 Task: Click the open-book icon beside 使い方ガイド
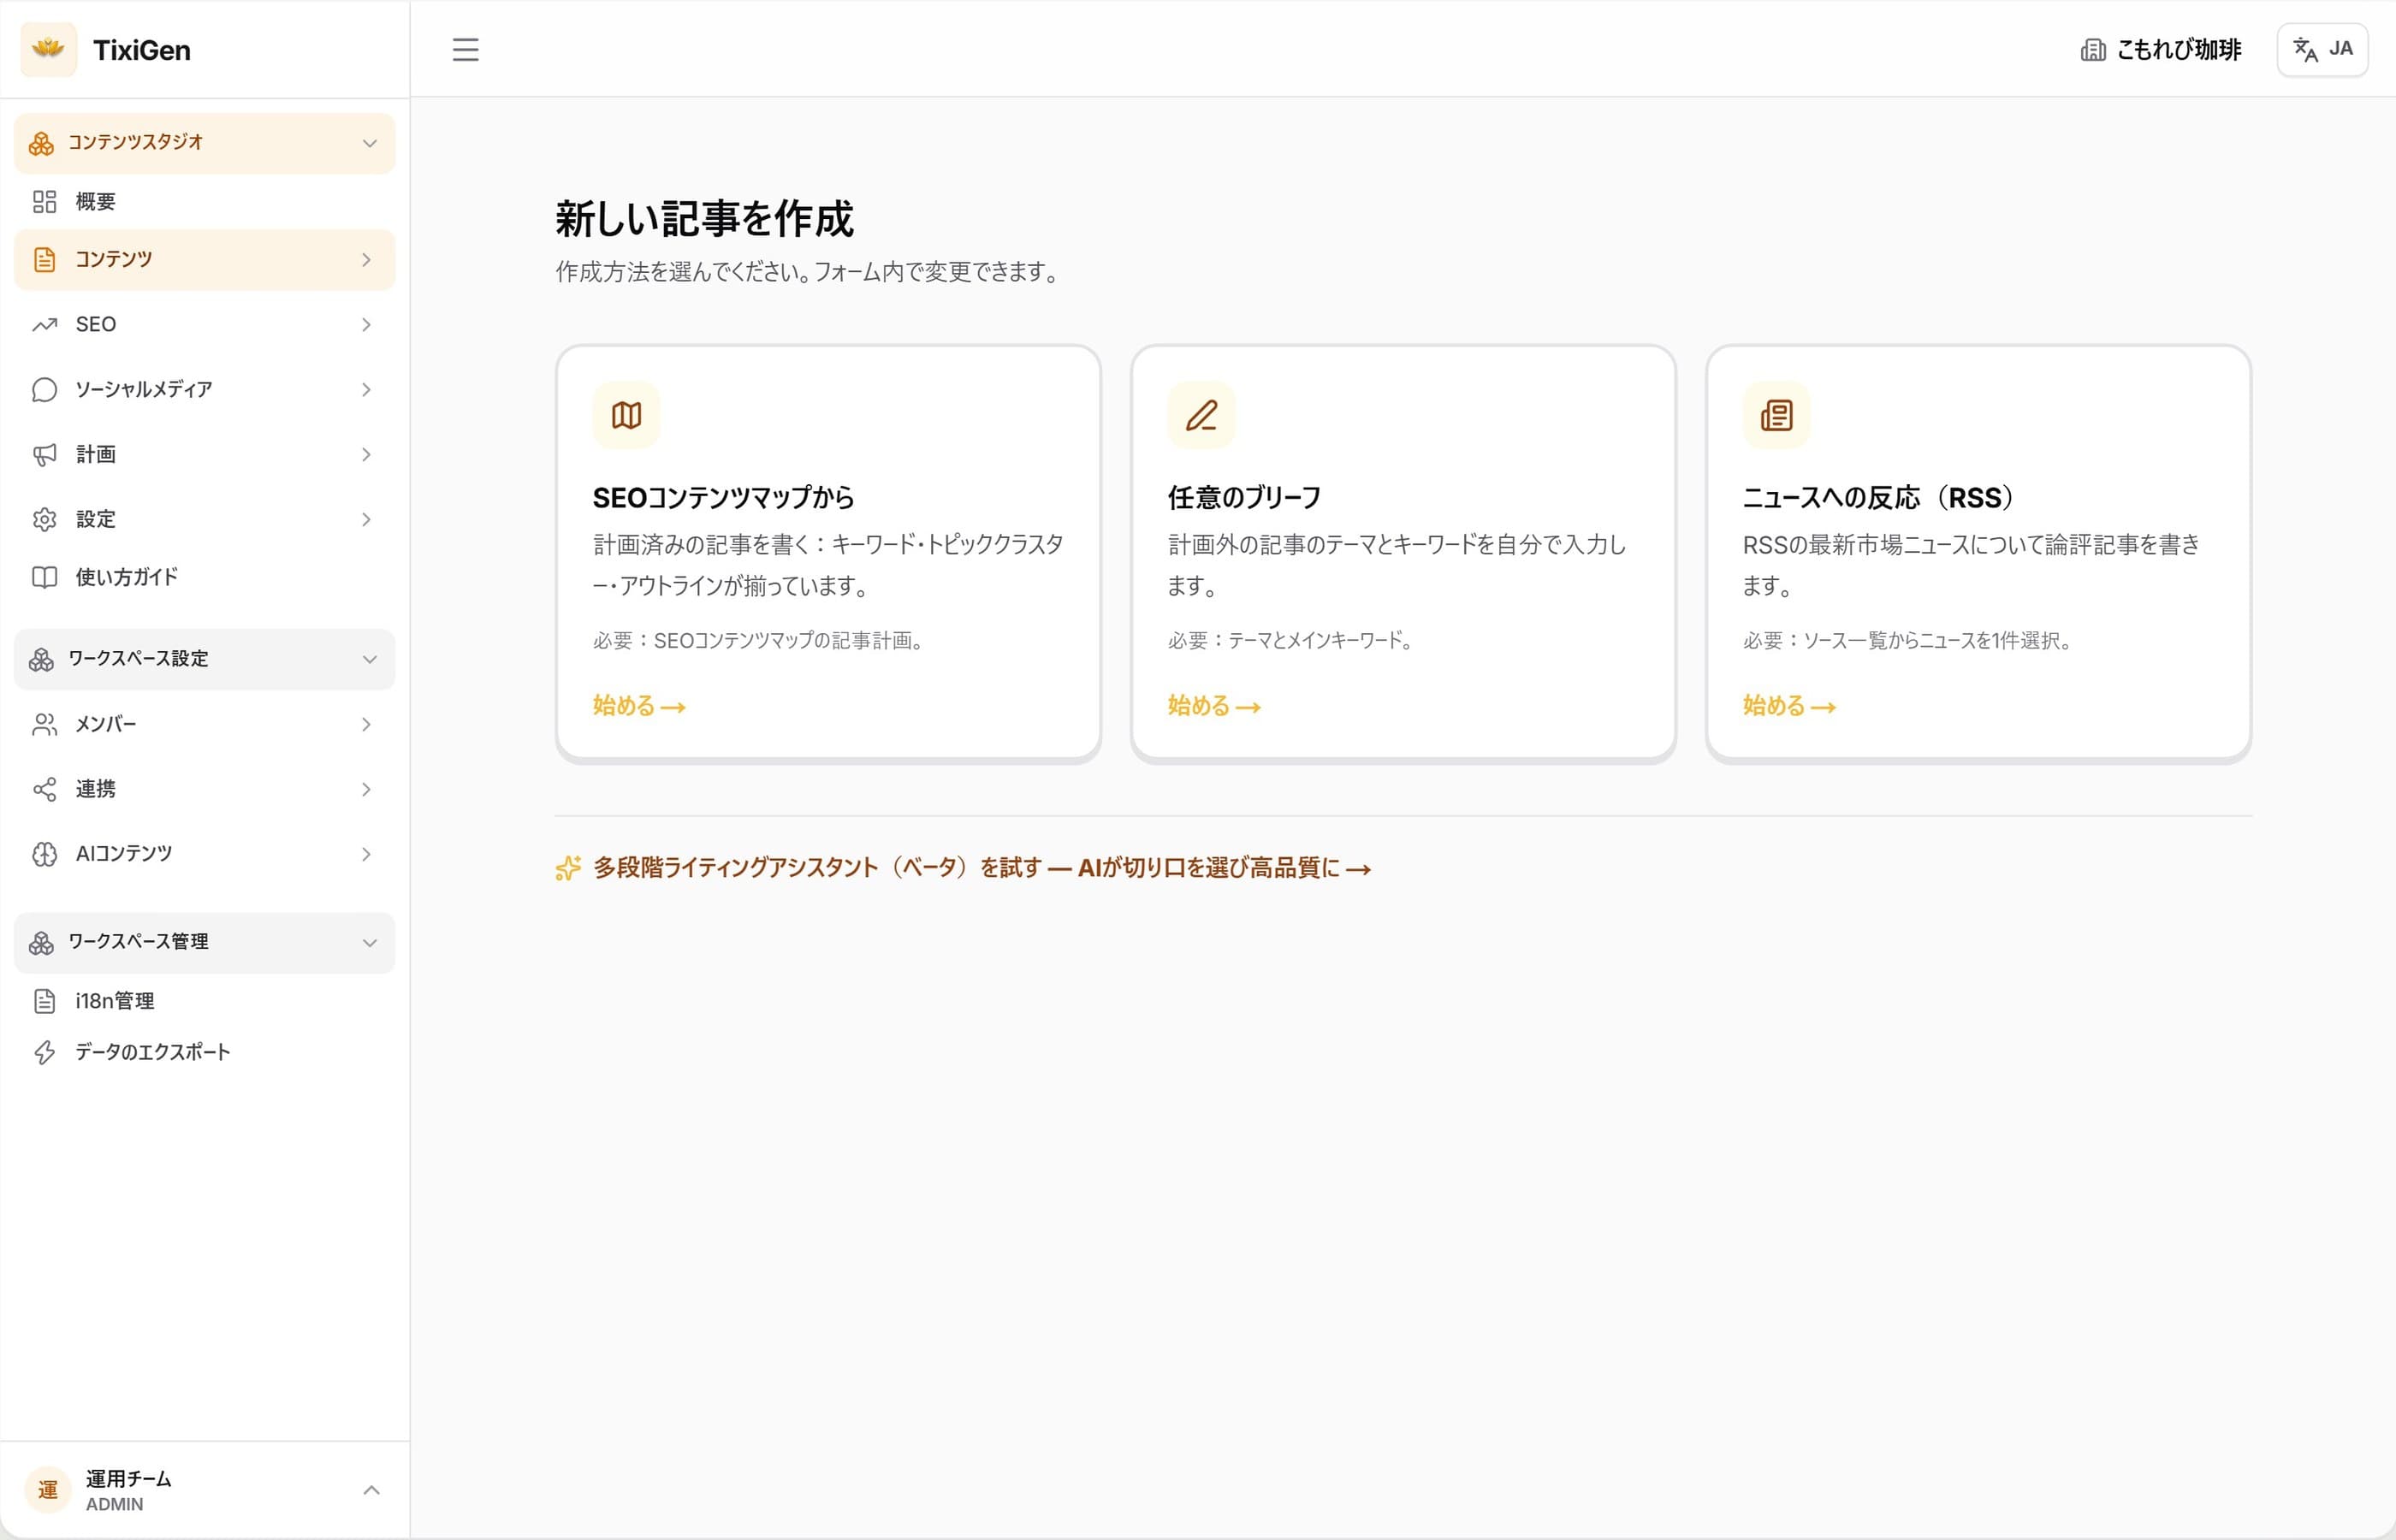(x=44, y=577)
